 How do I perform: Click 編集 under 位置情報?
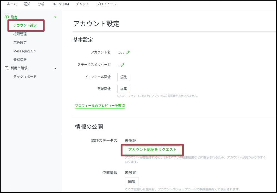point(131,182)
